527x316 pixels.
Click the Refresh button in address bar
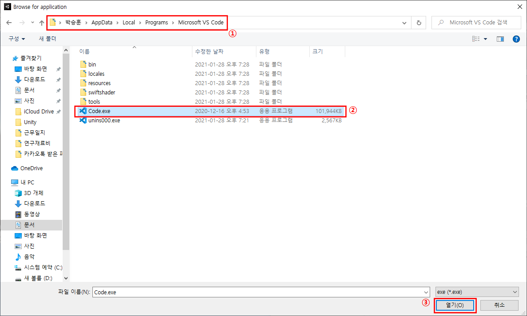coord(419,23)
